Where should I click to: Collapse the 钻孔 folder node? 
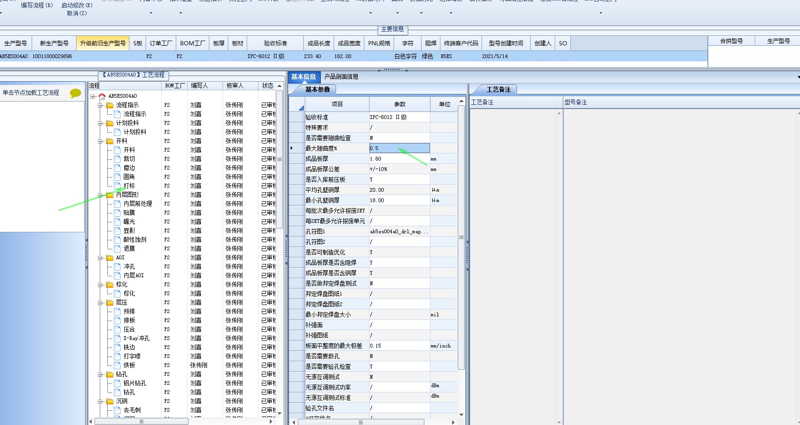100,374
